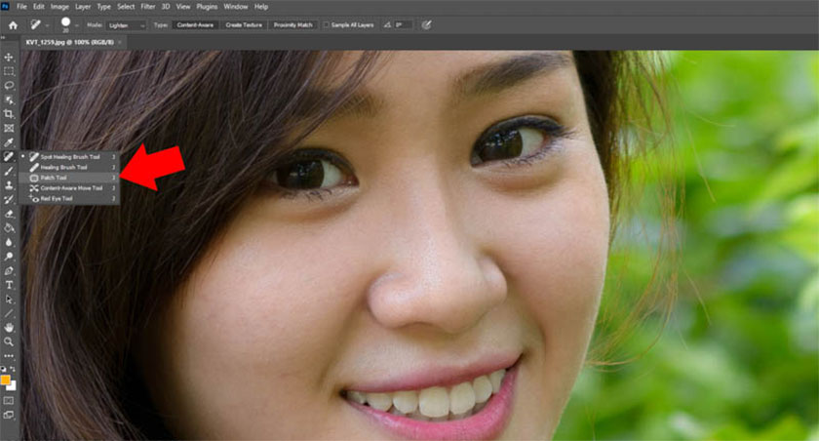
Task: Select the Frame tool
Action: [9, 128]
